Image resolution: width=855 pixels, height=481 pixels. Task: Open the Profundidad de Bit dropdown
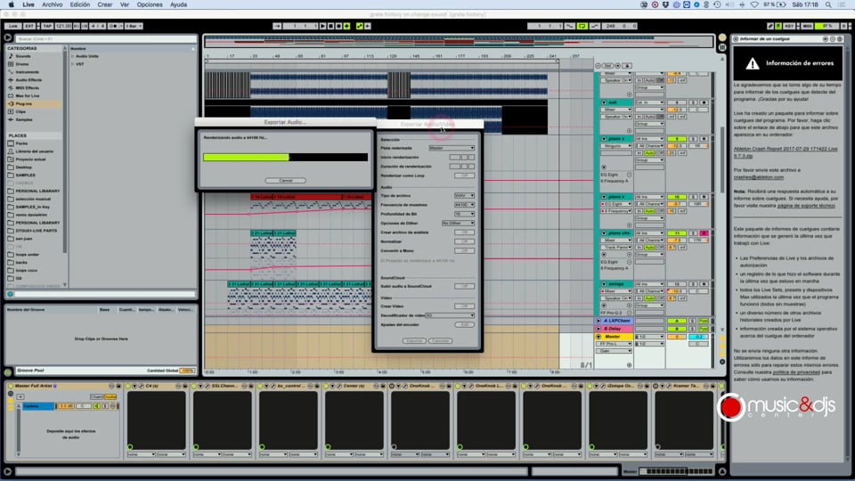(464, 214)
